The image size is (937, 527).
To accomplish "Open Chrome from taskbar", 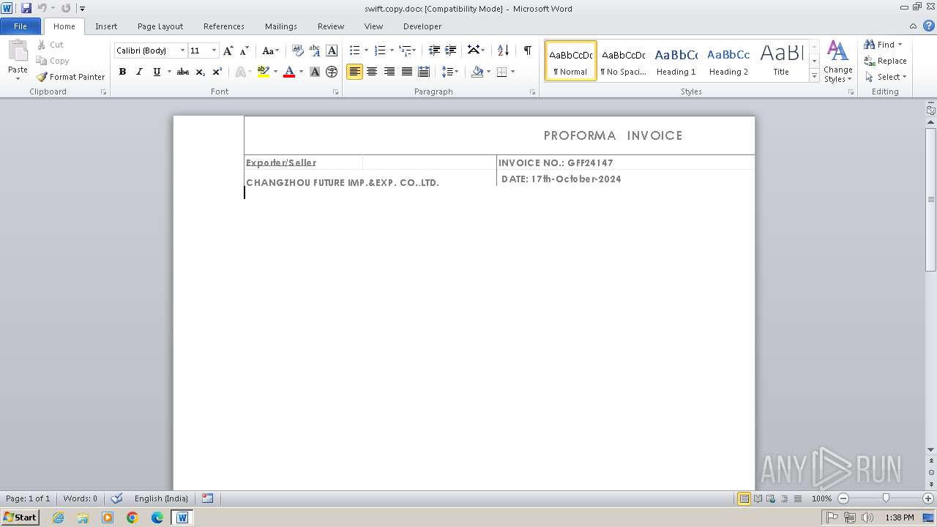I will 132,517.
